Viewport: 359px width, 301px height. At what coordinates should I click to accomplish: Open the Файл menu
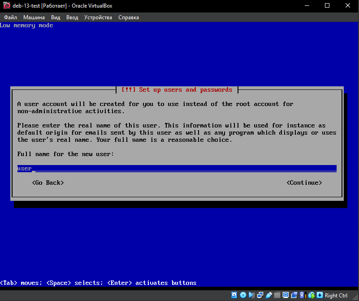(x=10, y=17)
